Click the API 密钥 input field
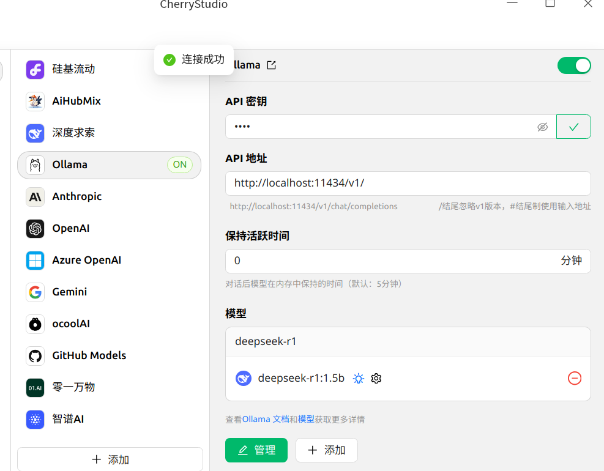604x471 pixels. pyautogui.click(x=391, y=127)
